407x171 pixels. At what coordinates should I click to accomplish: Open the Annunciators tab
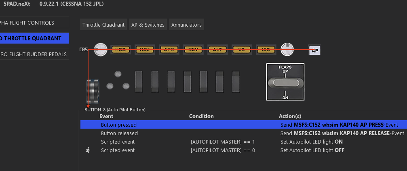(x=186, y=25)
